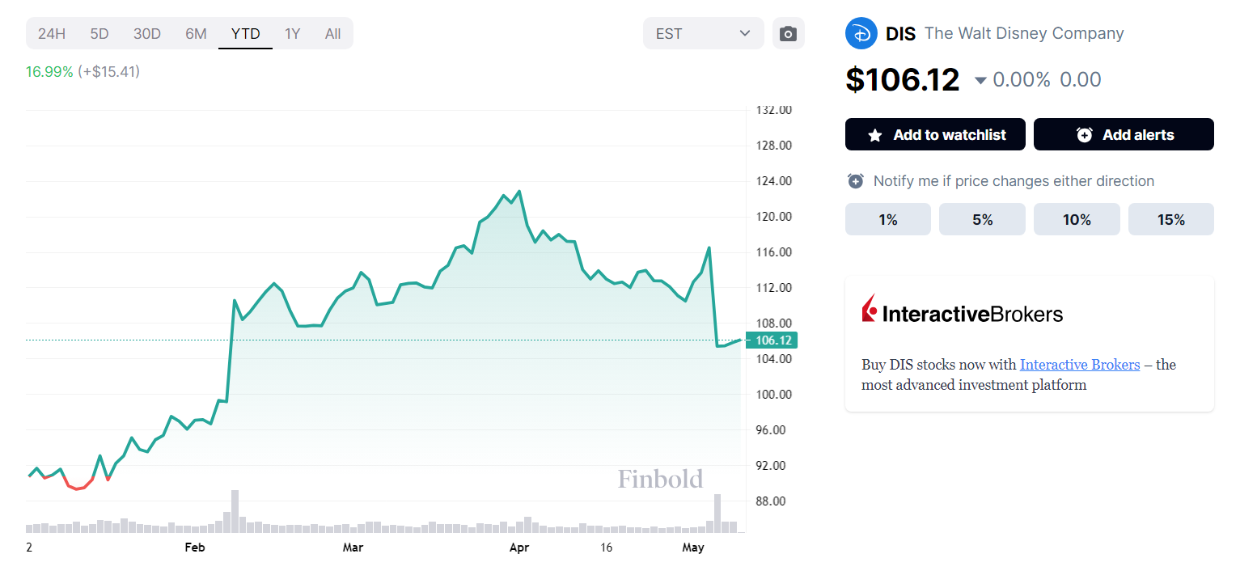Click the alarm clock icon in Add alerts
The width and height of the screenshot is (1257, 575).
[1084, 135]
